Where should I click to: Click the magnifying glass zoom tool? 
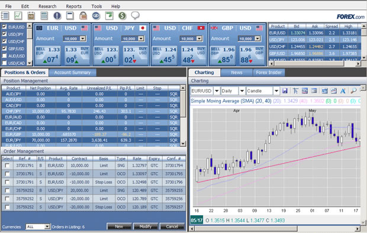(x=353, y=90)
